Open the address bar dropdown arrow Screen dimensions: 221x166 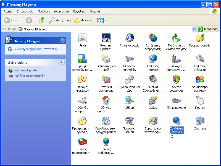(194, 29)
